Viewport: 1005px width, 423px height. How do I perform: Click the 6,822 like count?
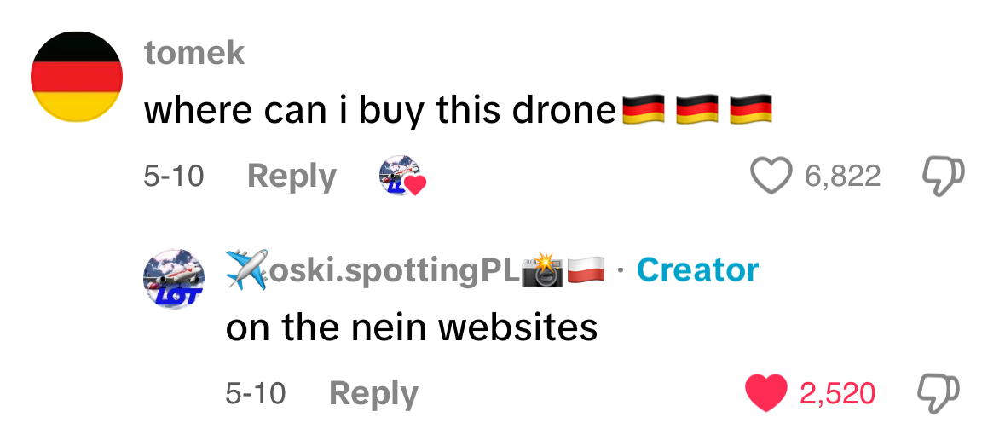[843, 177]
